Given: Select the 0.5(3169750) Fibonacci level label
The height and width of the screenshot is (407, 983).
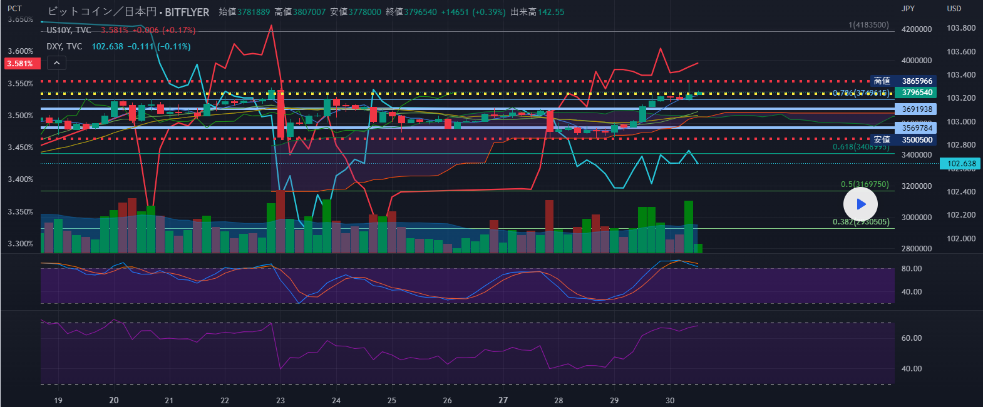Looking at the screenshot, I should [x=865, y=184].
